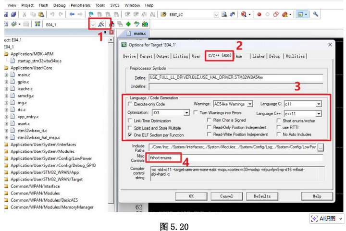
Task: Click the Defaults button
Action: (262, 196)
